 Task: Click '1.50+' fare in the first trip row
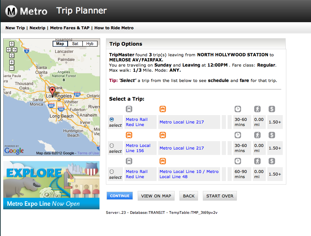[275, 122]
